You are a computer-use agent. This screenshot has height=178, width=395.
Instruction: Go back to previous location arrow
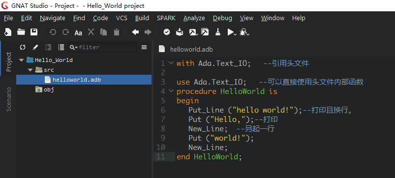tap(135, 32)
